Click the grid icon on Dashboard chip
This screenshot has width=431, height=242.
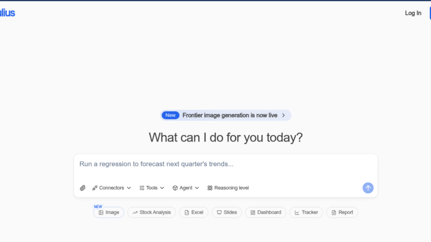click(253, 212)
